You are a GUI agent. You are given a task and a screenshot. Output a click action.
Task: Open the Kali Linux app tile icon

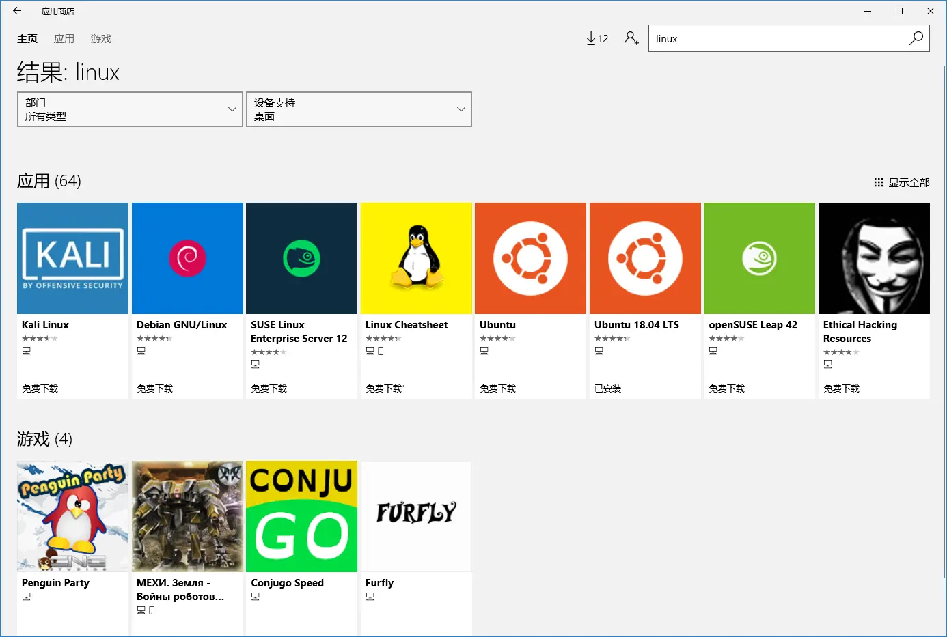72,258
